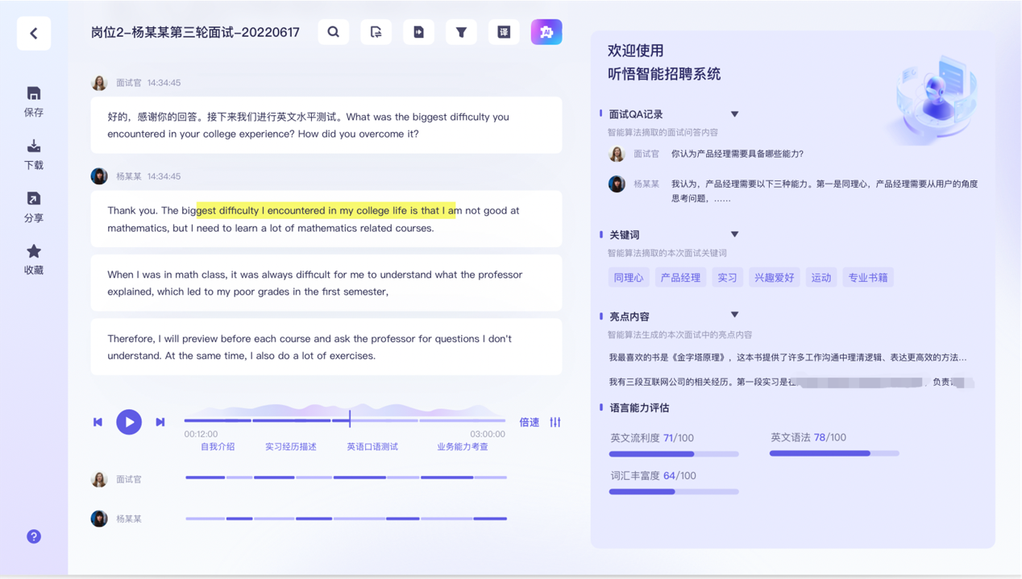Image resolution: width=1022 pixels, height=579 pixels.
Task: Open audio equalizer settings icon
Action: pyautogui.click(x=555, y=422)
